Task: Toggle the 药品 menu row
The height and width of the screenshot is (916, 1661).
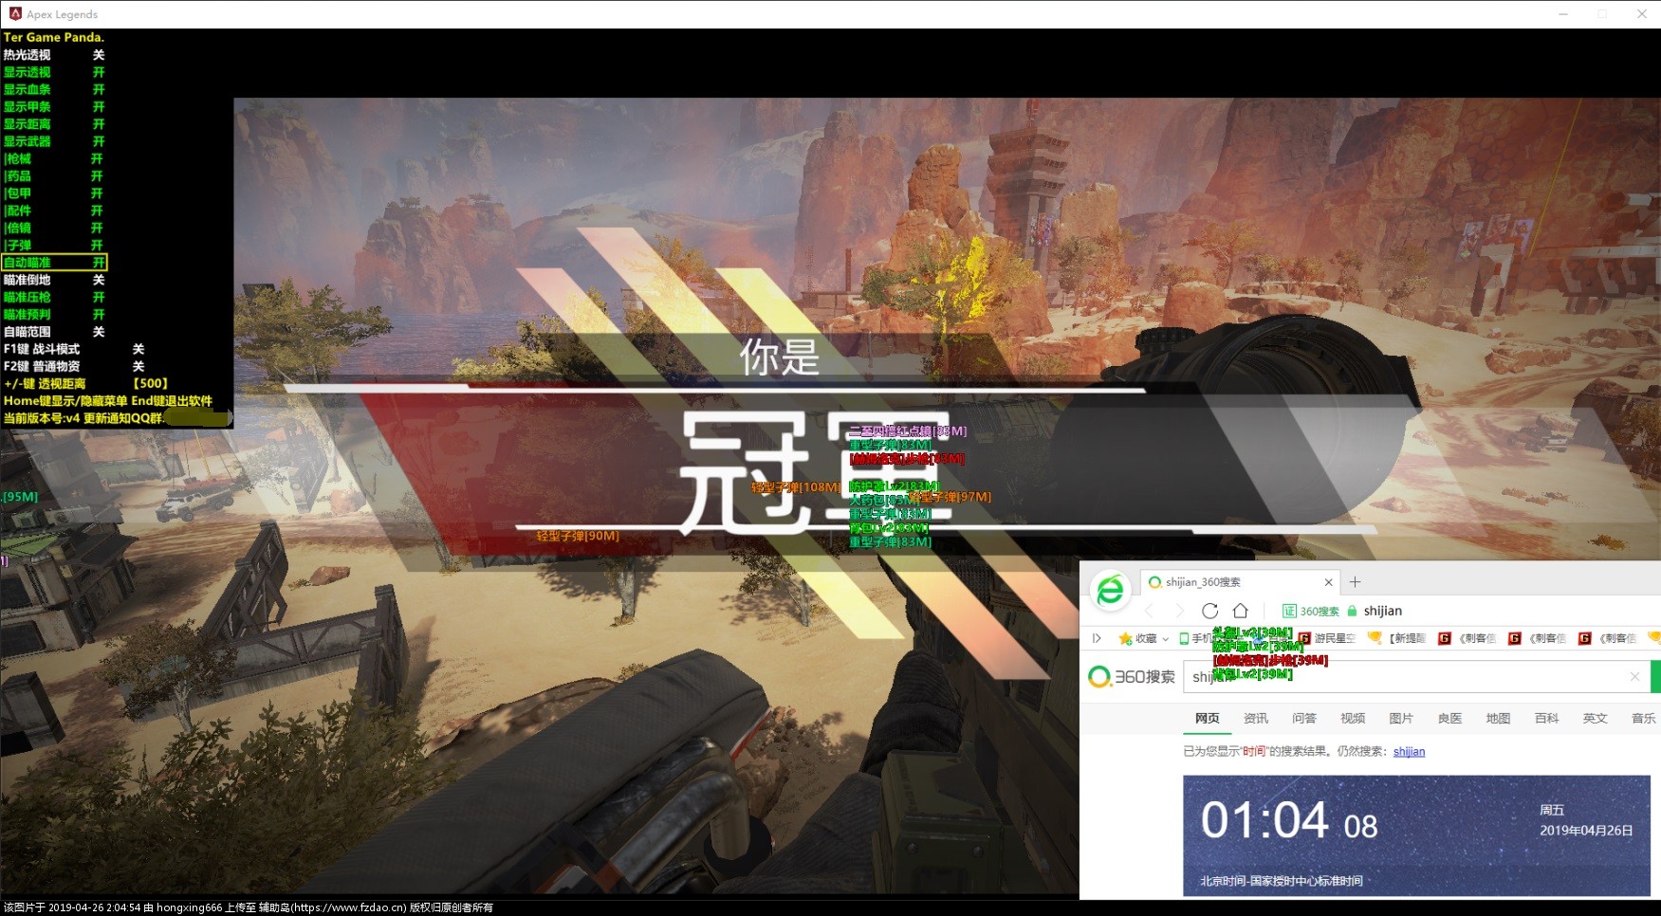Action: 54,175
